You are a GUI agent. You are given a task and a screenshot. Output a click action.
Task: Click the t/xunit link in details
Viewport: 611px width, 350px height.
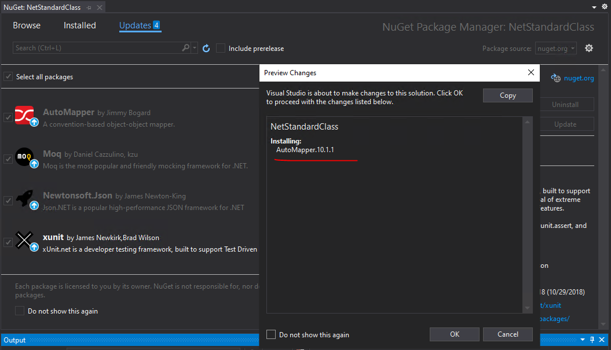(551, 305)
